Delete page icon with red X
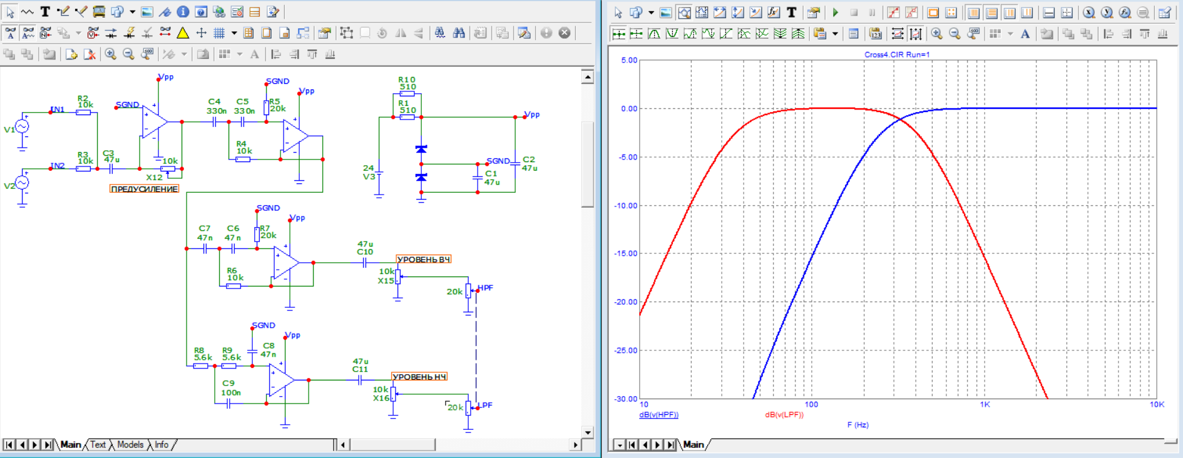The height and width of the screenshot is (458, 1183). [x=90, y=54]
